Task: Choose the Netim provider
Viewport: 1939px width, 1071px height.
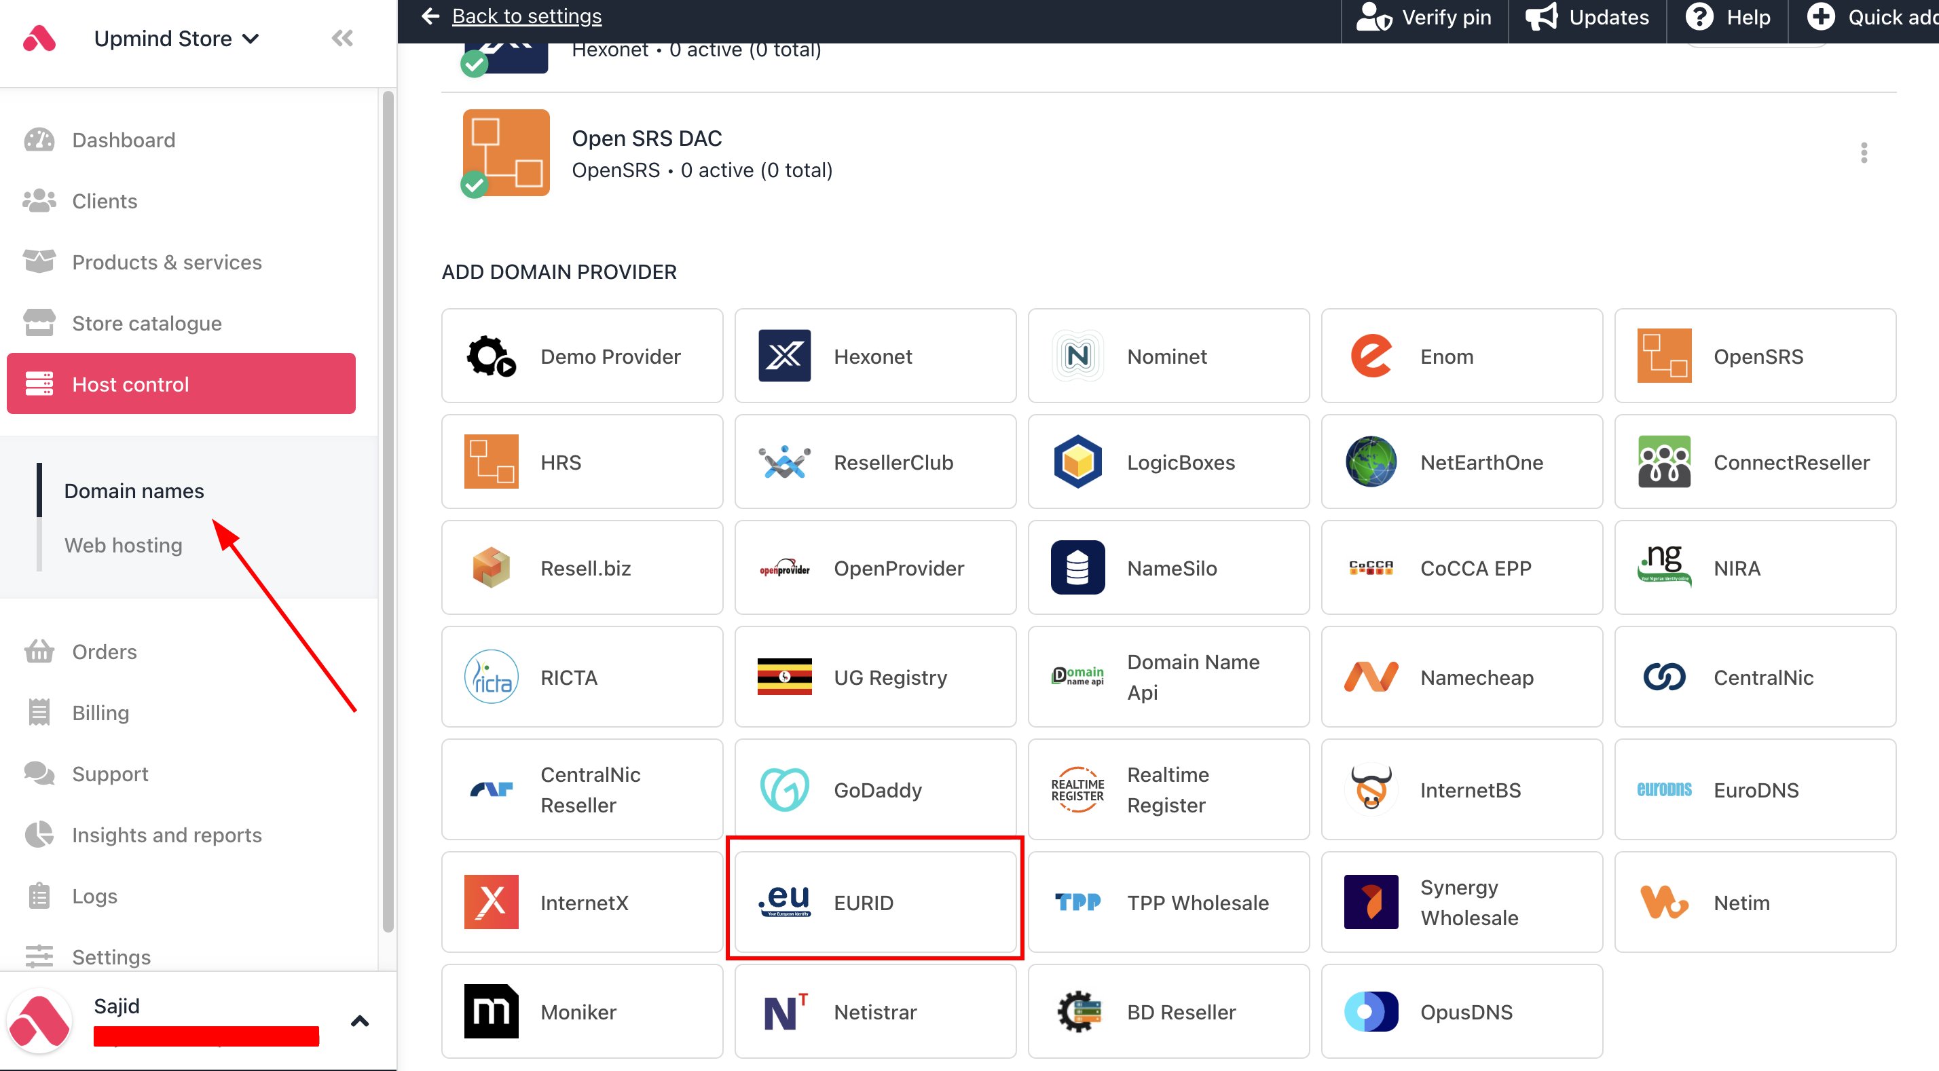Action: 1755,903
